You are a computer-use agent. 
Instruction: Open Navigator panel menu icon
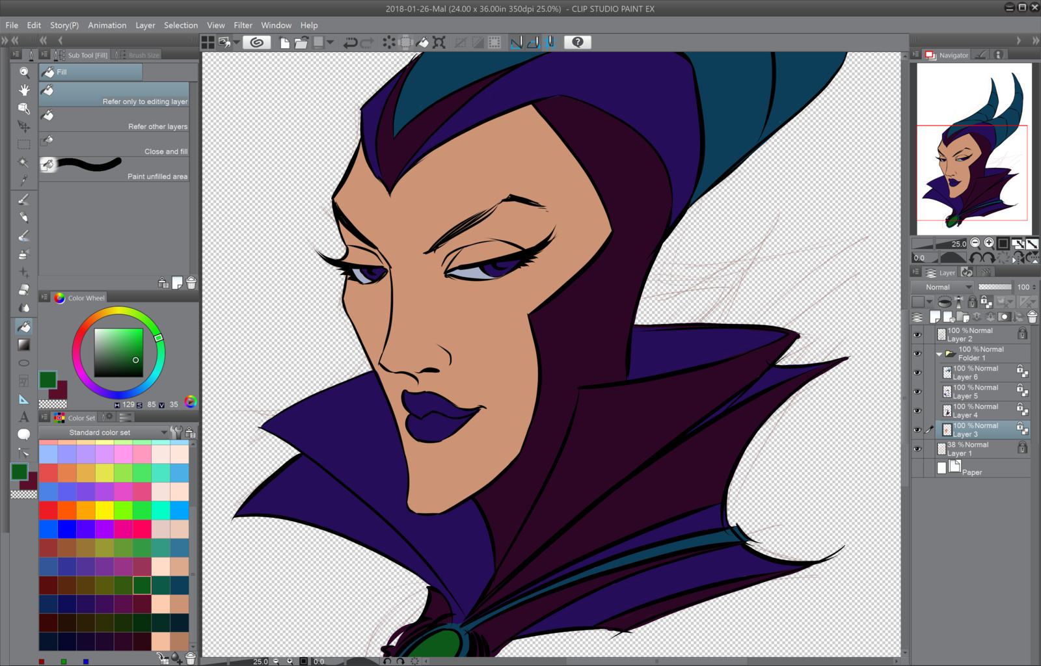(x=916, y=55)
